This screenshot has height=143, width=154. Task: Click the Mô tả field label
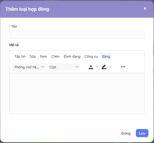(x=14, y=45)
